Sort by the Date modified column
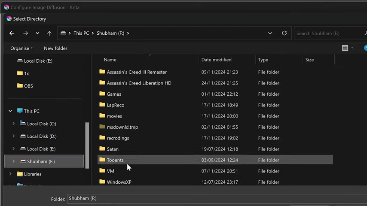The width and height of the screenshot is (367, 206). pyautogui.click(x=217, y=60)
